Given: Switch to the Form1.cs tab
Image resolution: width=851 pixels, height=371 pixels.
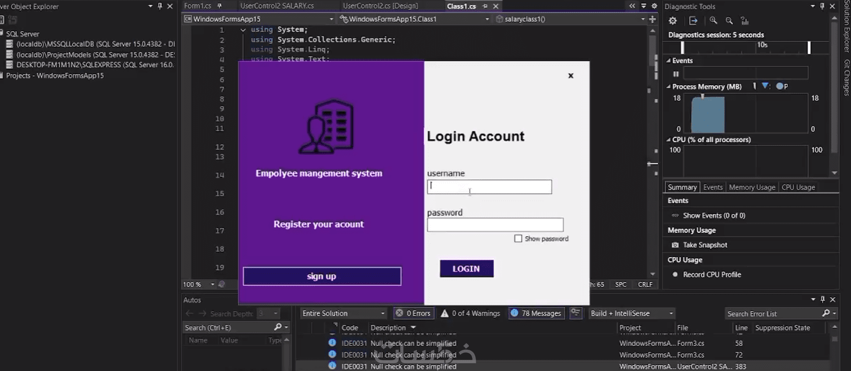Looking at the screenshot, I should point(198,6).
